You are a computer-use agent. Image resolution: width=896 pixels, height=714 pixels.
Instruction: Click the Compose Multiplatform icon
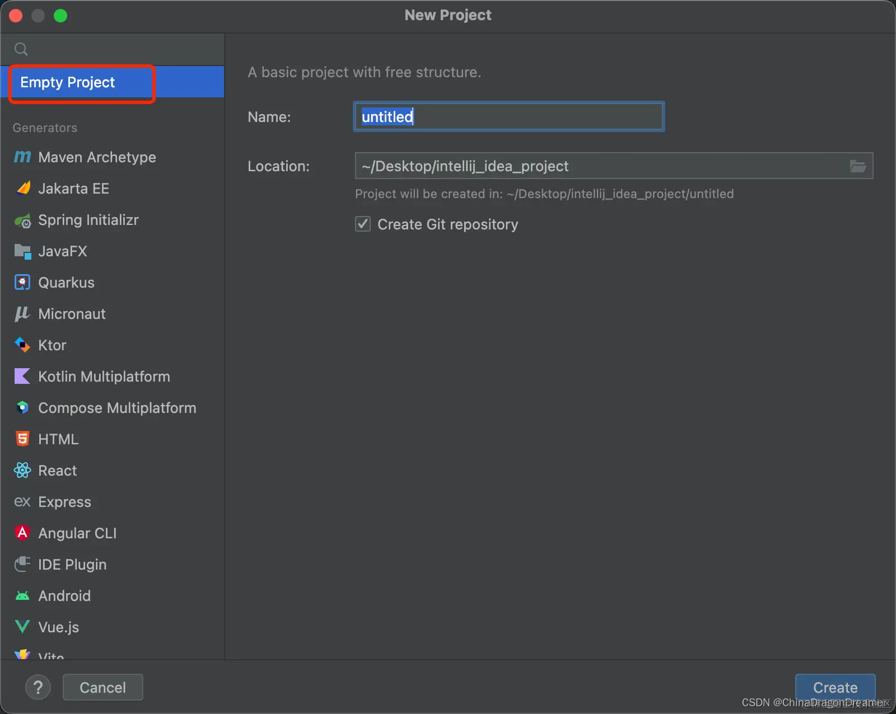click(x=22, y=408)
